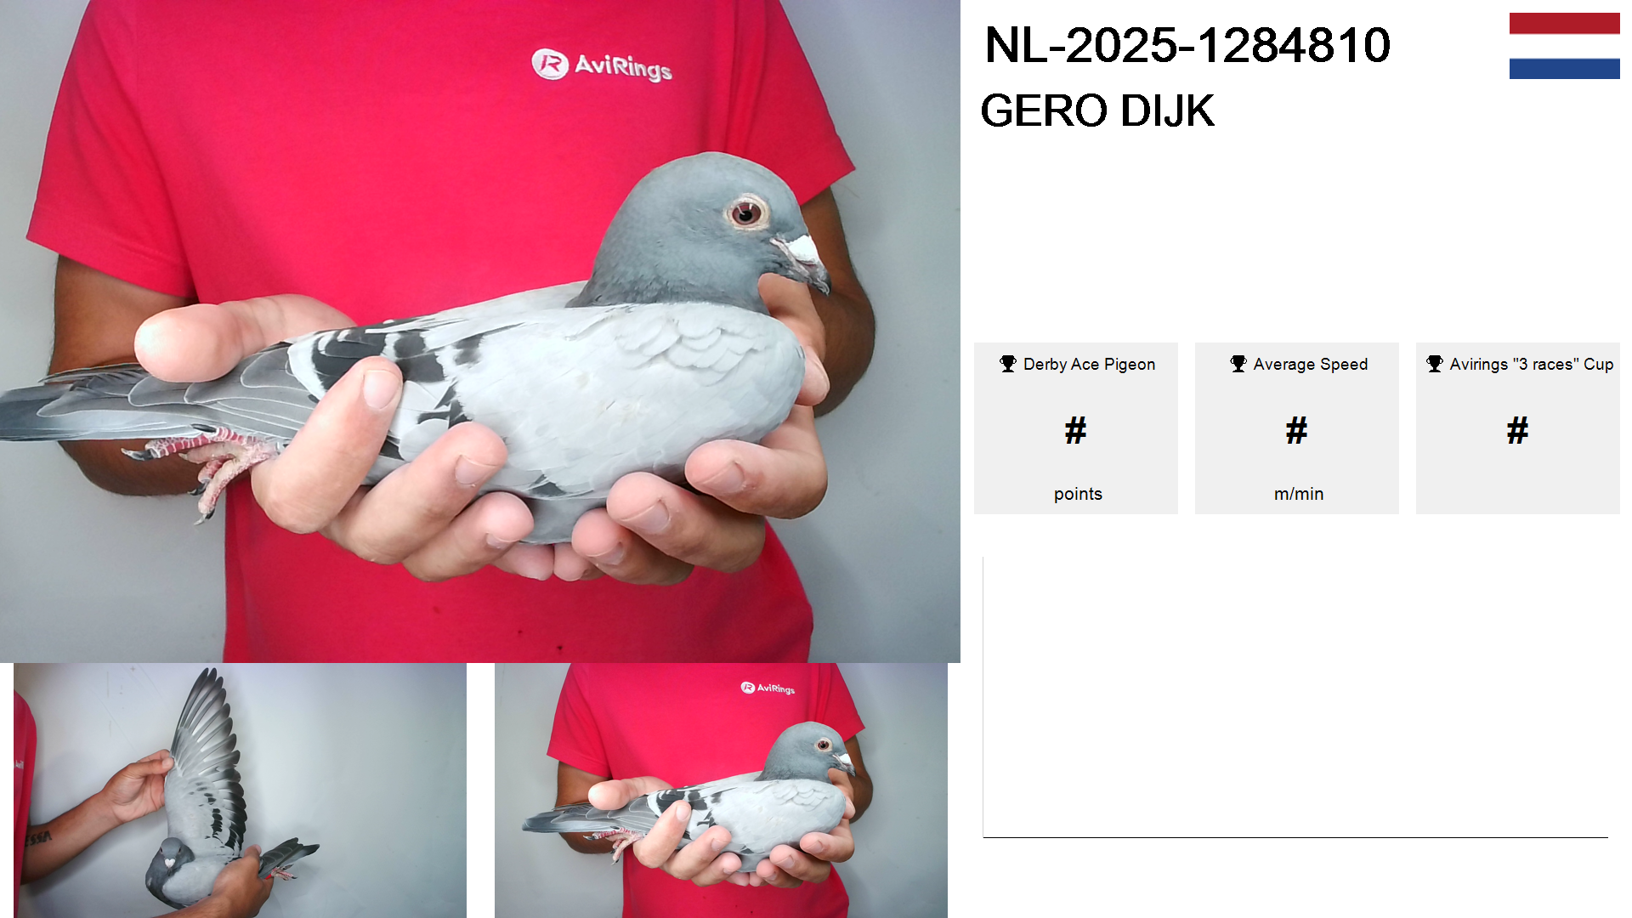Click the pigeon's eye in the main photo
The height and width of the screenshot is (918, 1632).
click(x=746, y=212)
